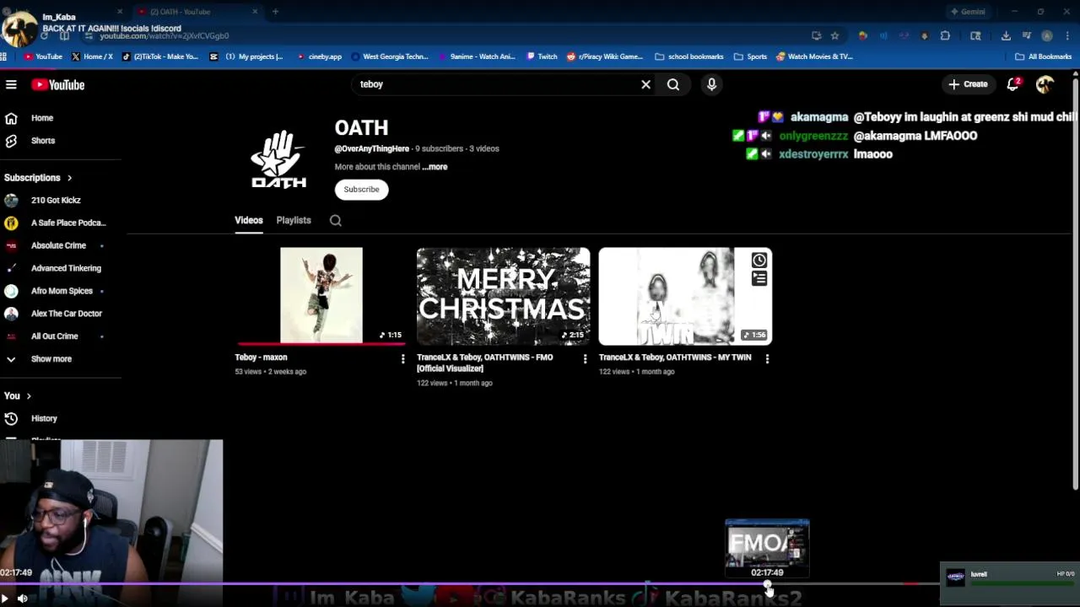This screenshot has width=1080, height=607.
Task: Open the Gemini button in Chrome
Action: pyautogui.click(x=968, y=12)
